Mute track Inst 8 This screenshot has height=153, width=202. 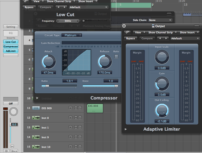coord(76,118)
